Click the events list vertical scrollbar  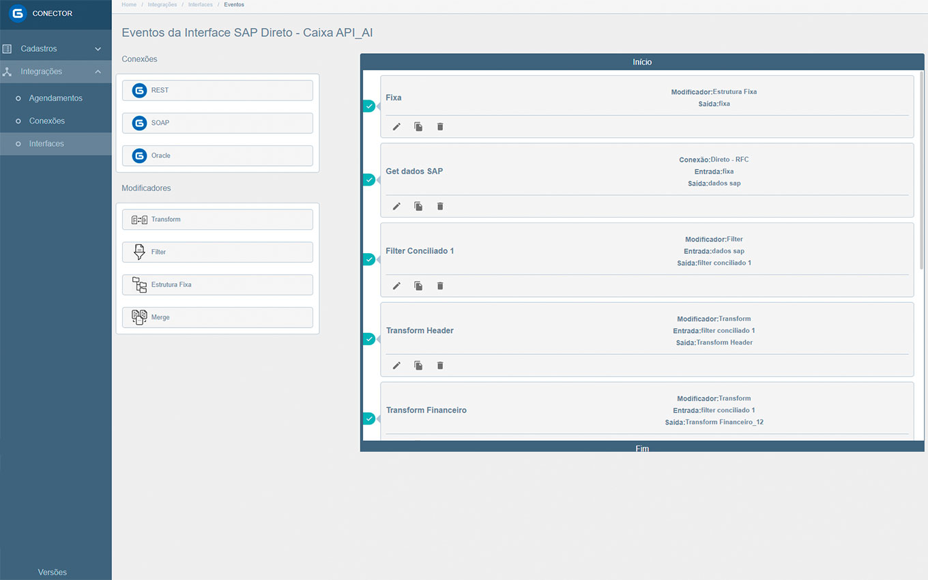coord(922,171)
